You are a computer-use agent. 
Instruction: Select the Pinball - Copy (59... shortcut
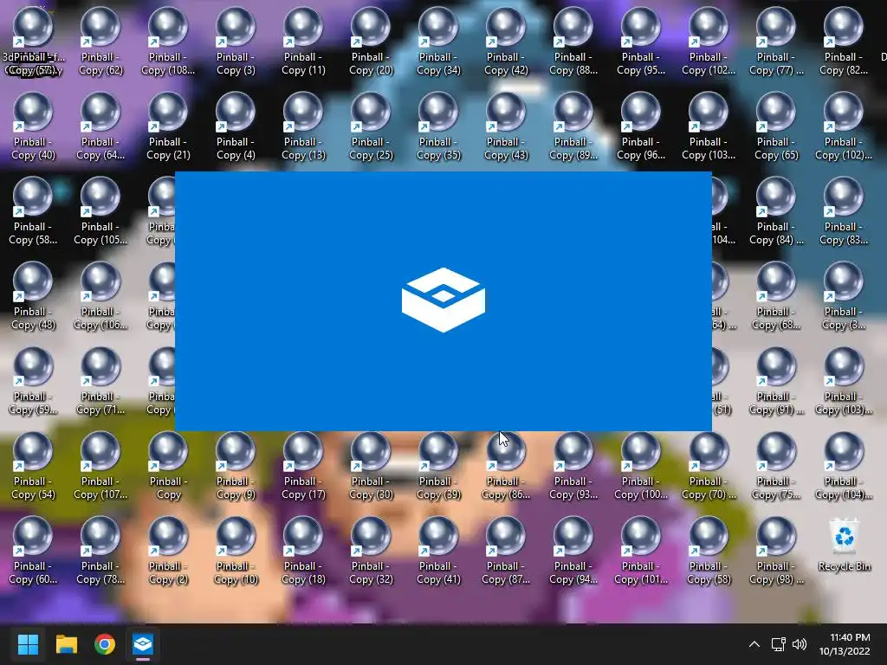coord(33,381)
